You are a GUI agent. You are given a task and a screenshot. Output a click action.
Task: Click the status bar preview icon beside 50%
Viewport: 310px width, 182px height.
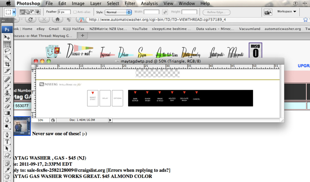pyautogui.click(x=53, y=120)
